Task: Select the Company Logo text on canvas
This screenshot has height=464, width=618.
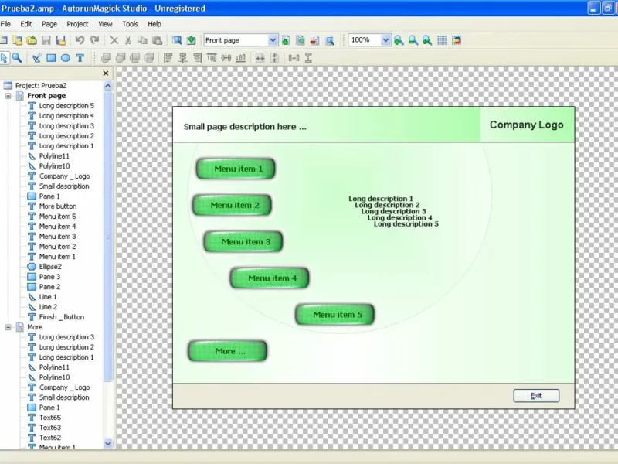Action: pyautogui.click(x=527, y=125)
